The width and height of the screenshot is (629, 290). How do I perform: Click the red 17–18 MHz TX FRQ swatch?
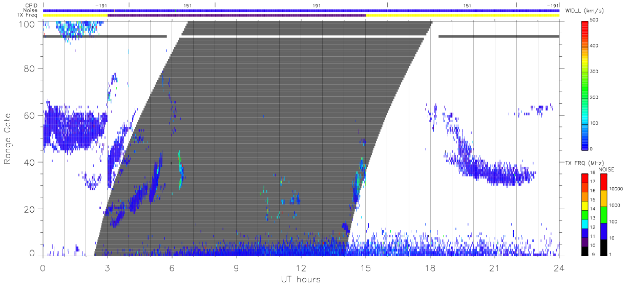click(585, 179)
